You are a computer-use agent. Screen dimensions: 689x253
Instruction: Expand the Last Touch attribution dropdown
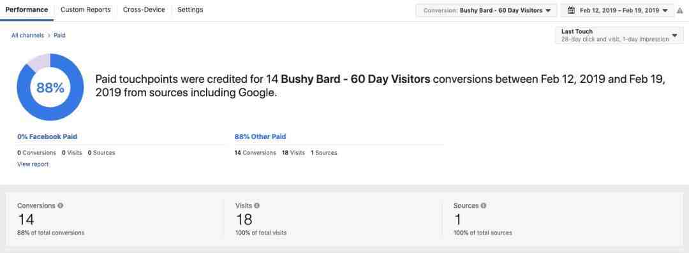(619, 35)
